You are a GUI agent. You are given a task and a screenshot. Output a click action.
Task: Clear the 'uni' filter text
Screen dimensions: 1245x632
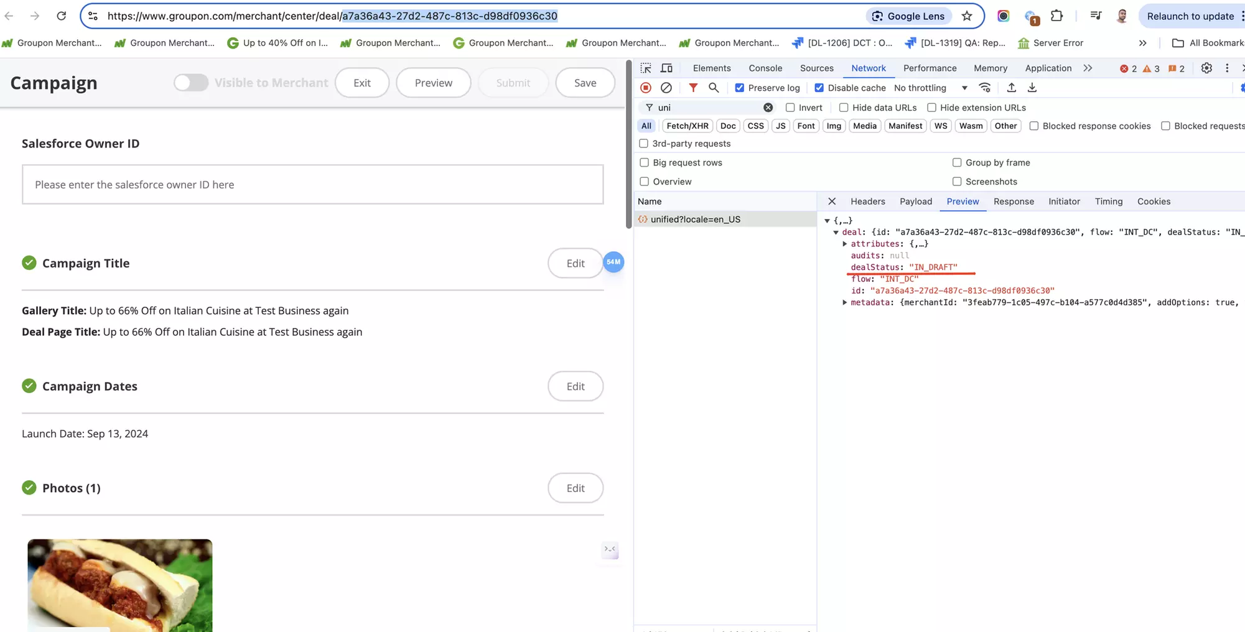point(768,108)
